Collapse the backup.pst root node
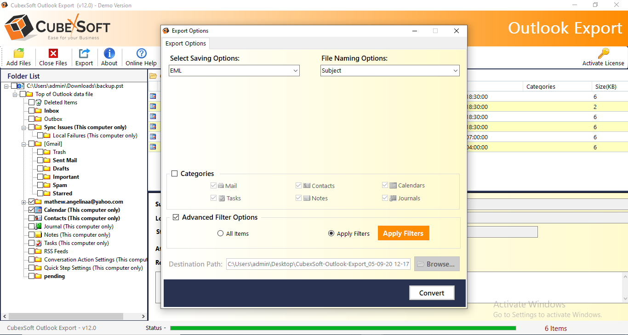This screenshot has width=628, height=335. [x=6, y=86]
